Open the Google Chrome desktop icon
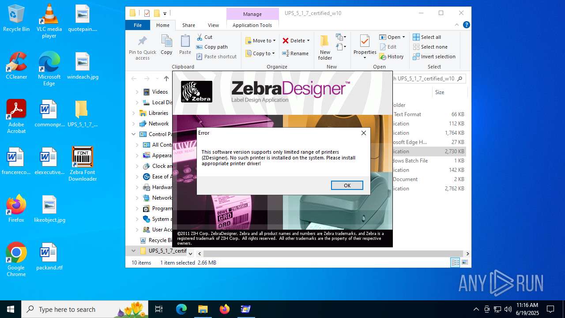 tap(16, 260)
